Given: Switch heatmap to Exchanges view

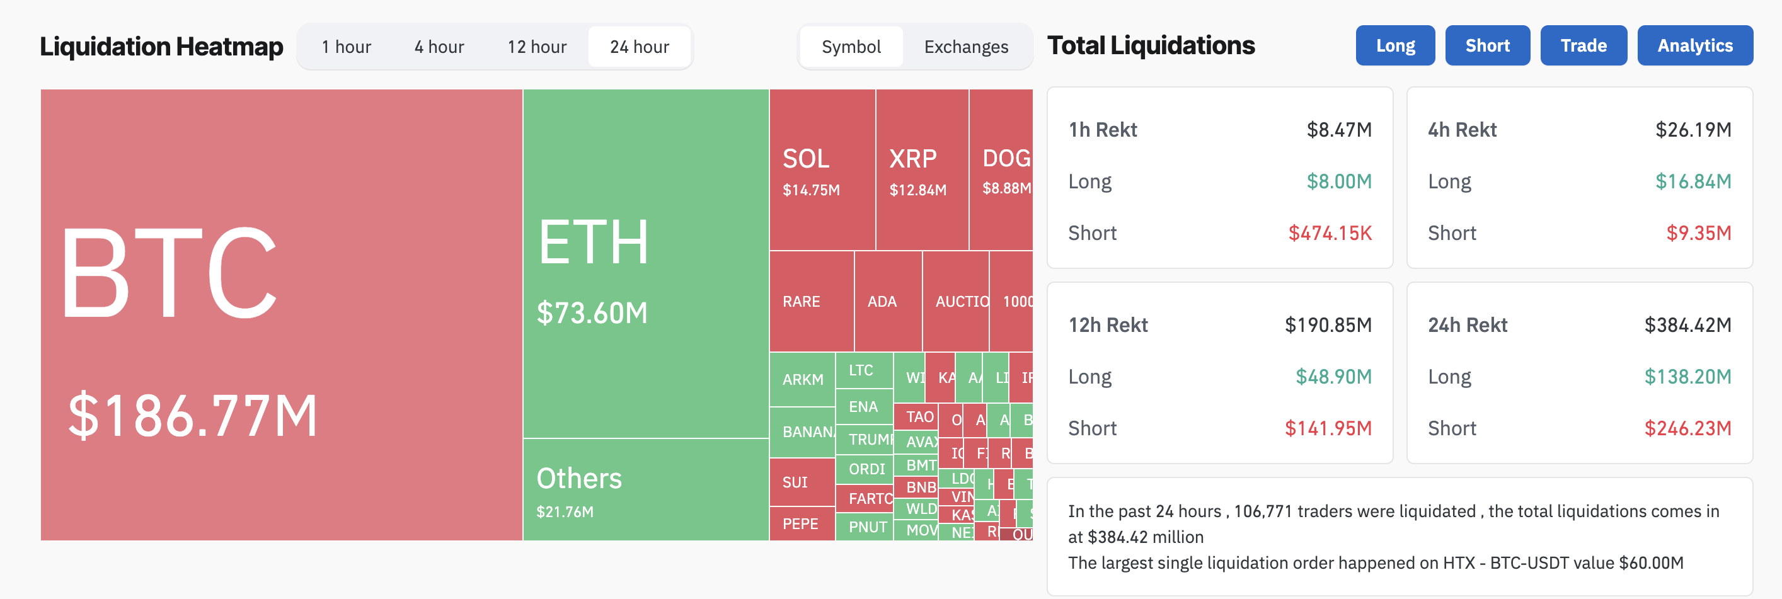Looking at the screenshot, I should (966, 47).
